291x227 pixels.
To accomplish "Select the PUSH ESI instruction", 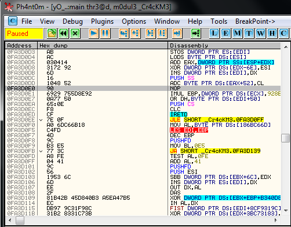I will point(184,172).
